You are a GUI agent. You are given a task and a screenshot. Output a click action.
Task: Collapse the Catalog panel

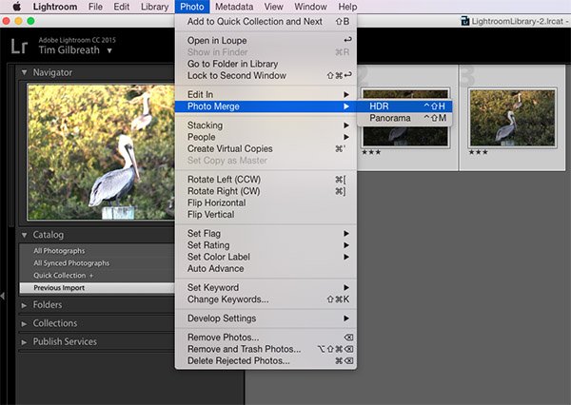[25, 235]
